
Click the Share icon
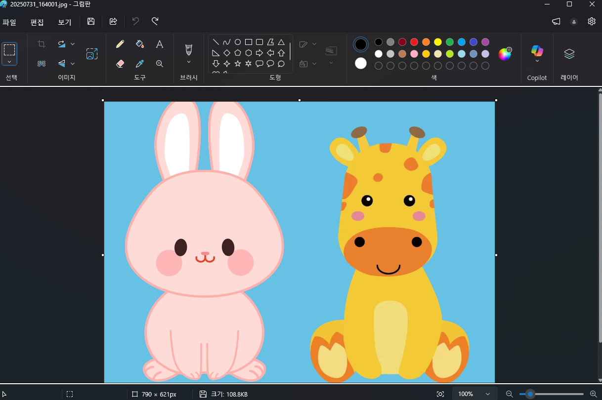click(x=113, y=21)
